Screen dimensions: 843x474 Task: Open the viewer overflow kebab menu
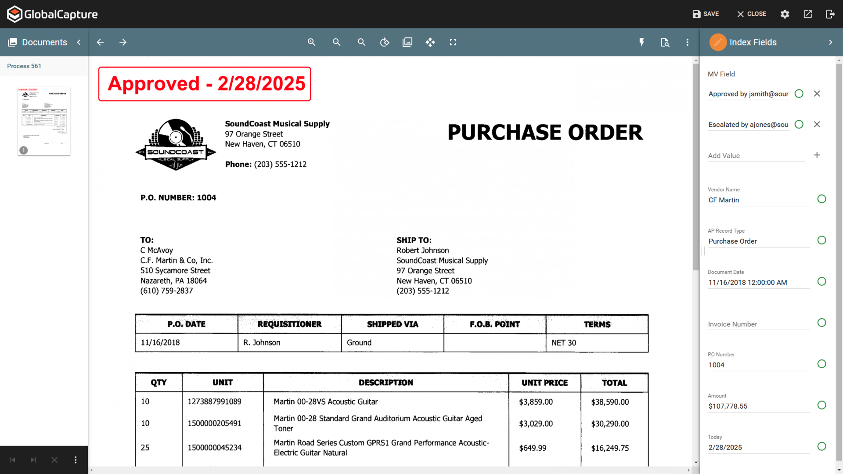tap(688, 42)
